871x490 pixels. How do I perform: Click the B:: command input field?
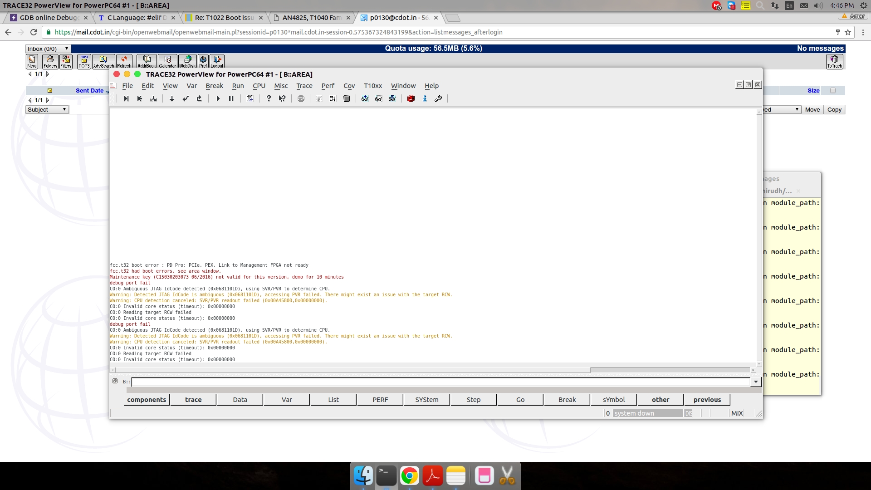pyautogui.click(x=440, y=382)
